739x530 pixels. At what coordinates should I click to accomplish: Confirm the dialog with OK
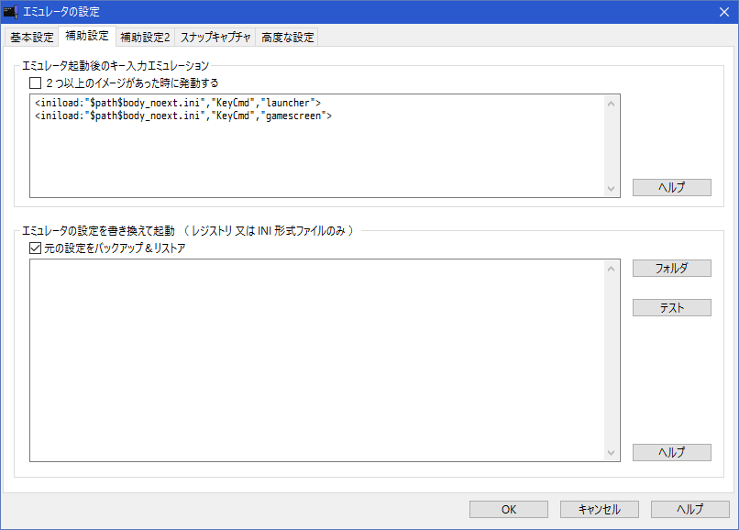point(508,509)
